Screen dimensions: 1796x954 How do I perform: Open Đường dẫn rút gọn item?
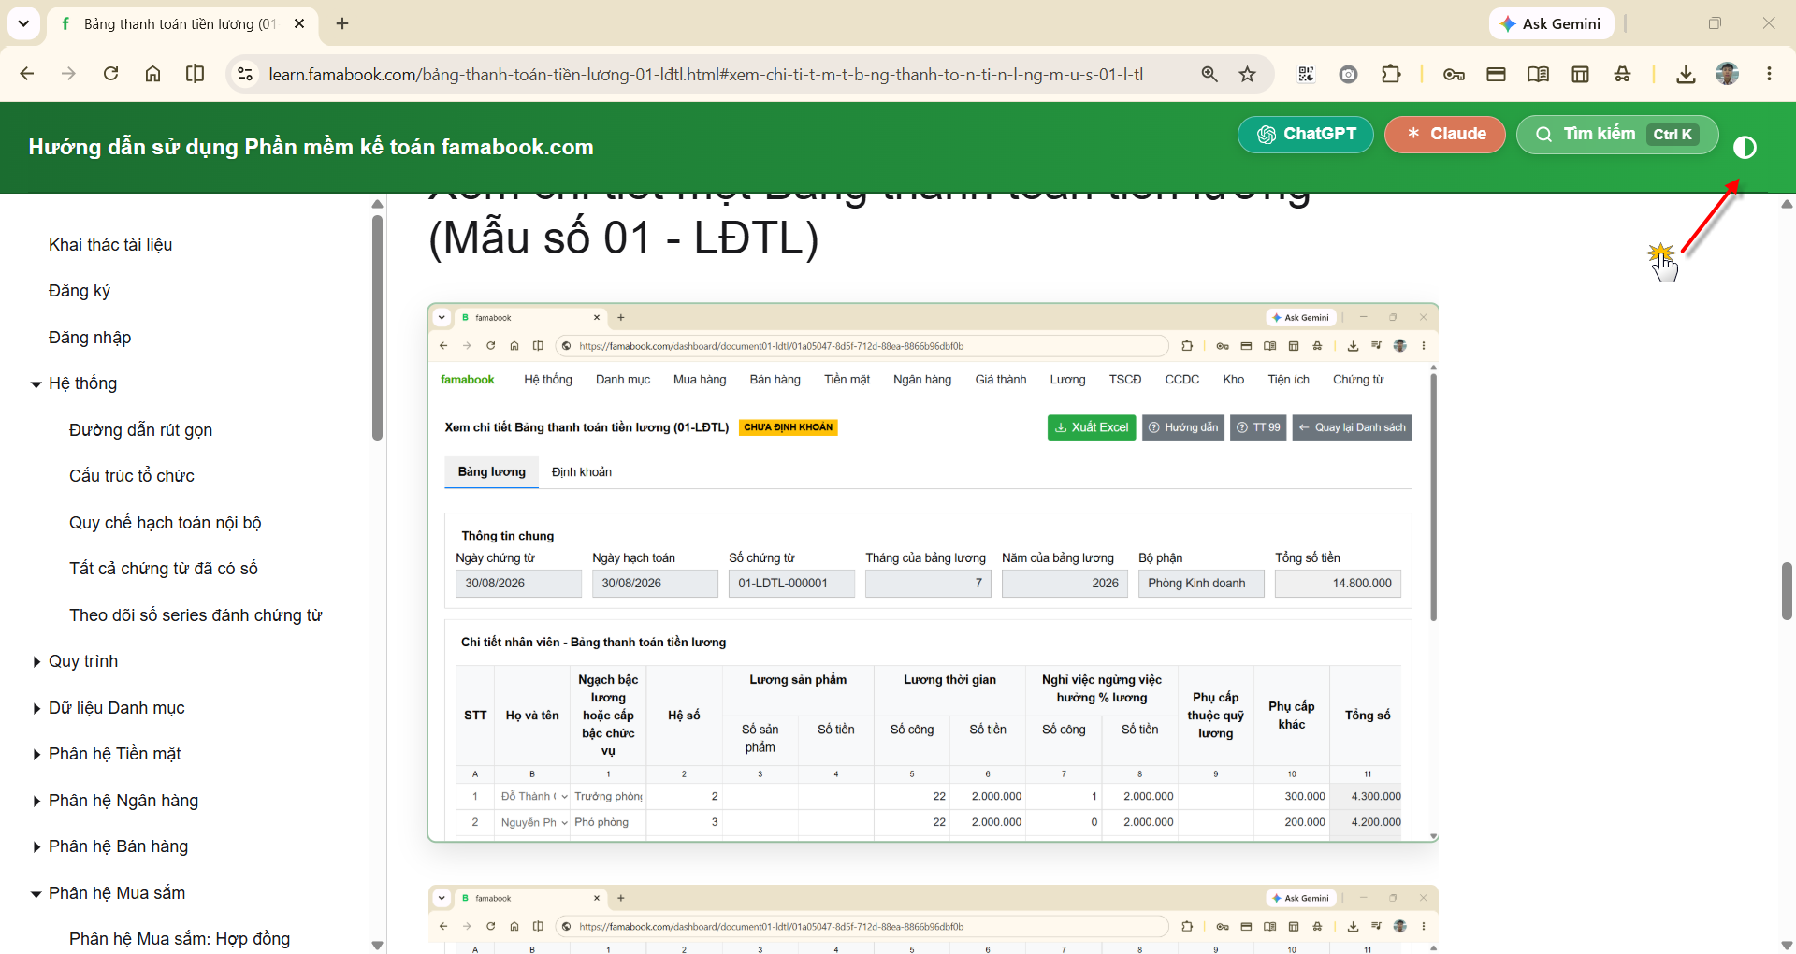tap(140, 430)
